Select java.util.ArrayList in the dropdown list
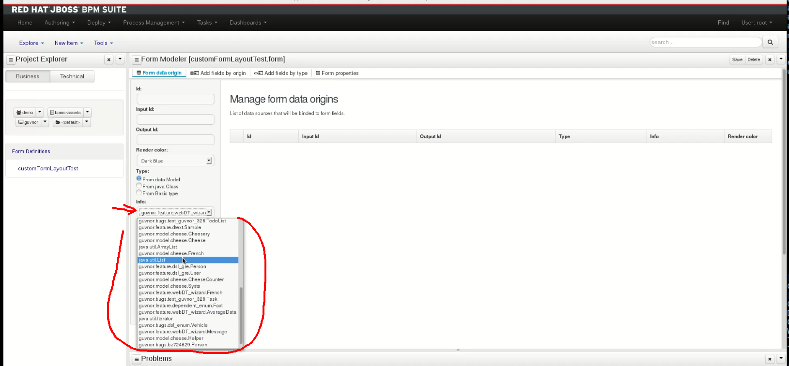789x366 pixels. 188,247
